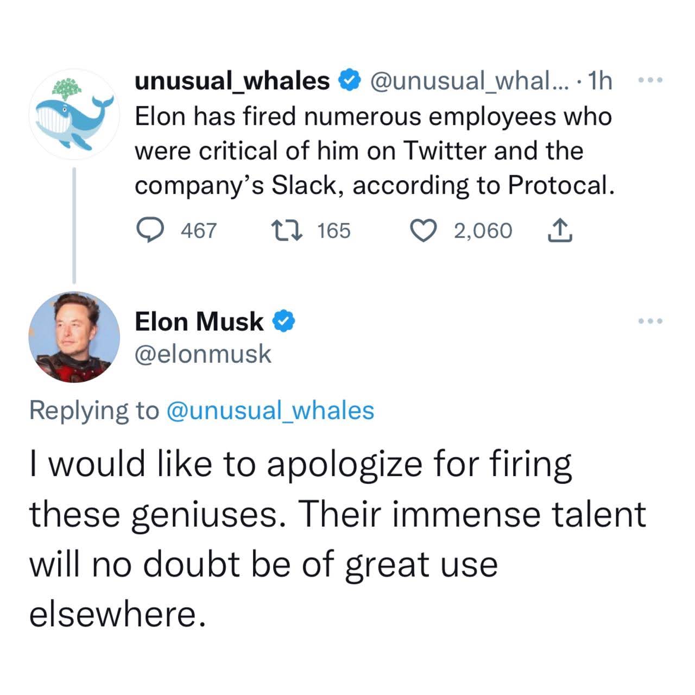Open the tweet's 1h timestamp
Viewport: 695px width, 695px height.
[x=601, y=81]
